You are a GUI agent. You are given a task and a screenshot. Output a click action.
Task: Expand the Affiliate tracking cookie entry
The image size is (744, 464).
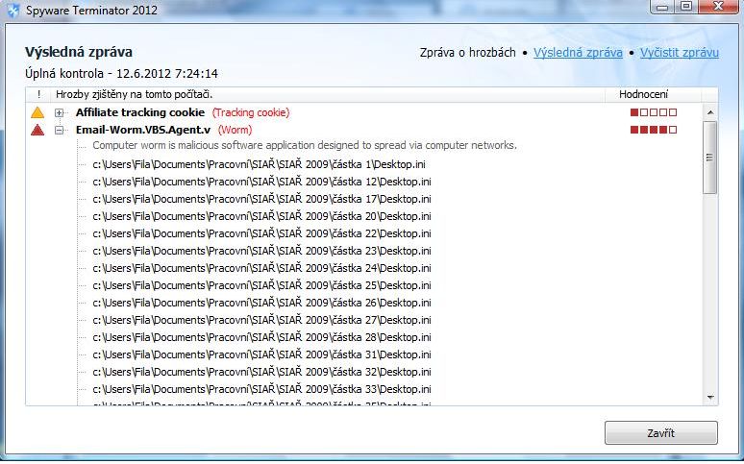click(x=60, y=113)
